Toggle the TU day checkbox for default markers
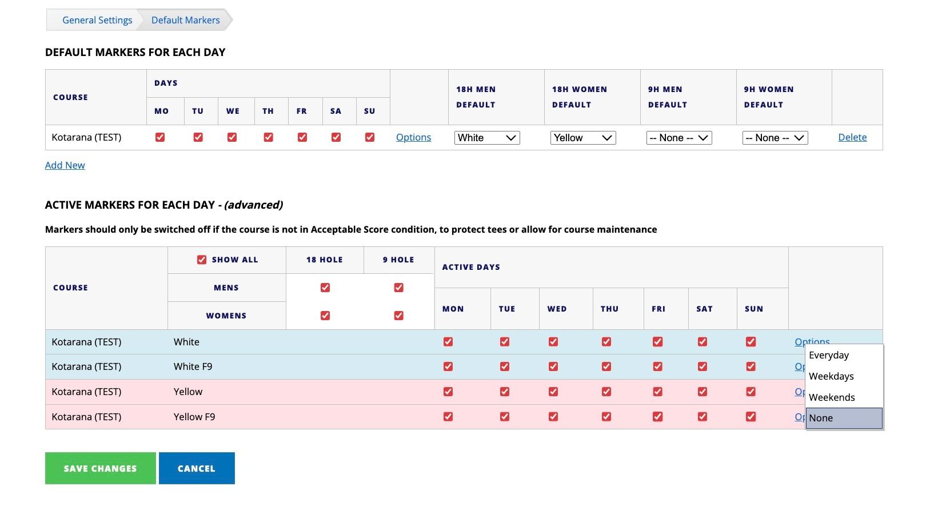The height and width of the screenshot is (530, 926). click(198, 137)
